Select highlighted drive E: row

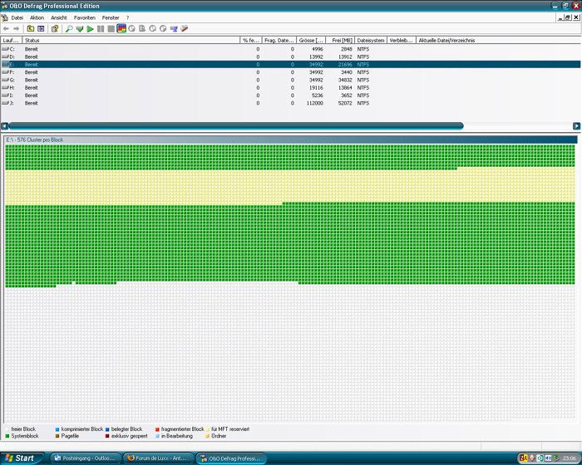pyautogui.click(x=291, y=65)
